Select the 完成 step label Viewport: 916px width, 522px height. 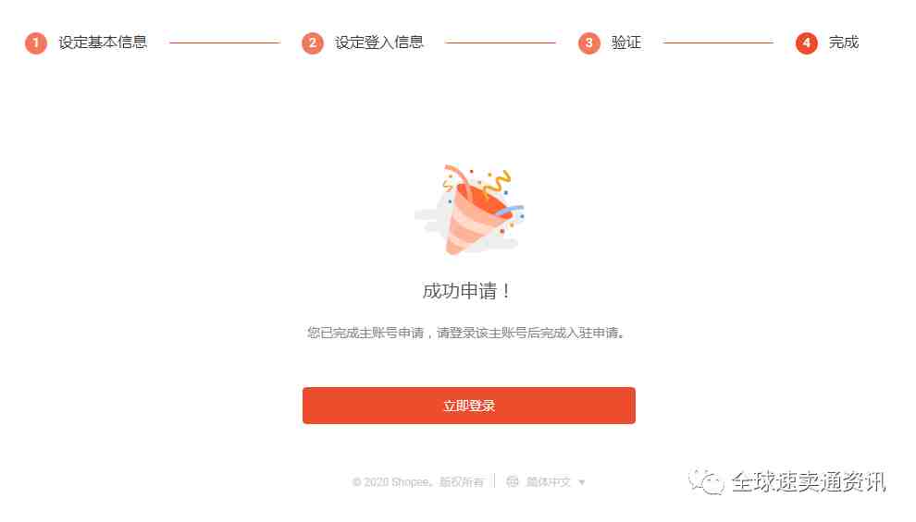844,42
